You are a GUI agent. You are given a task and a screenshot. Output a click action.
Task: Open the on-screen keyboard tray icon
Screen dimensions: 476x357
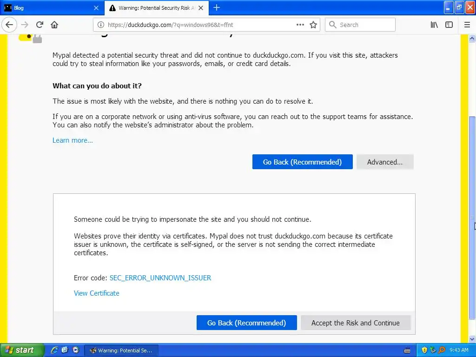[x=407, y=350]
